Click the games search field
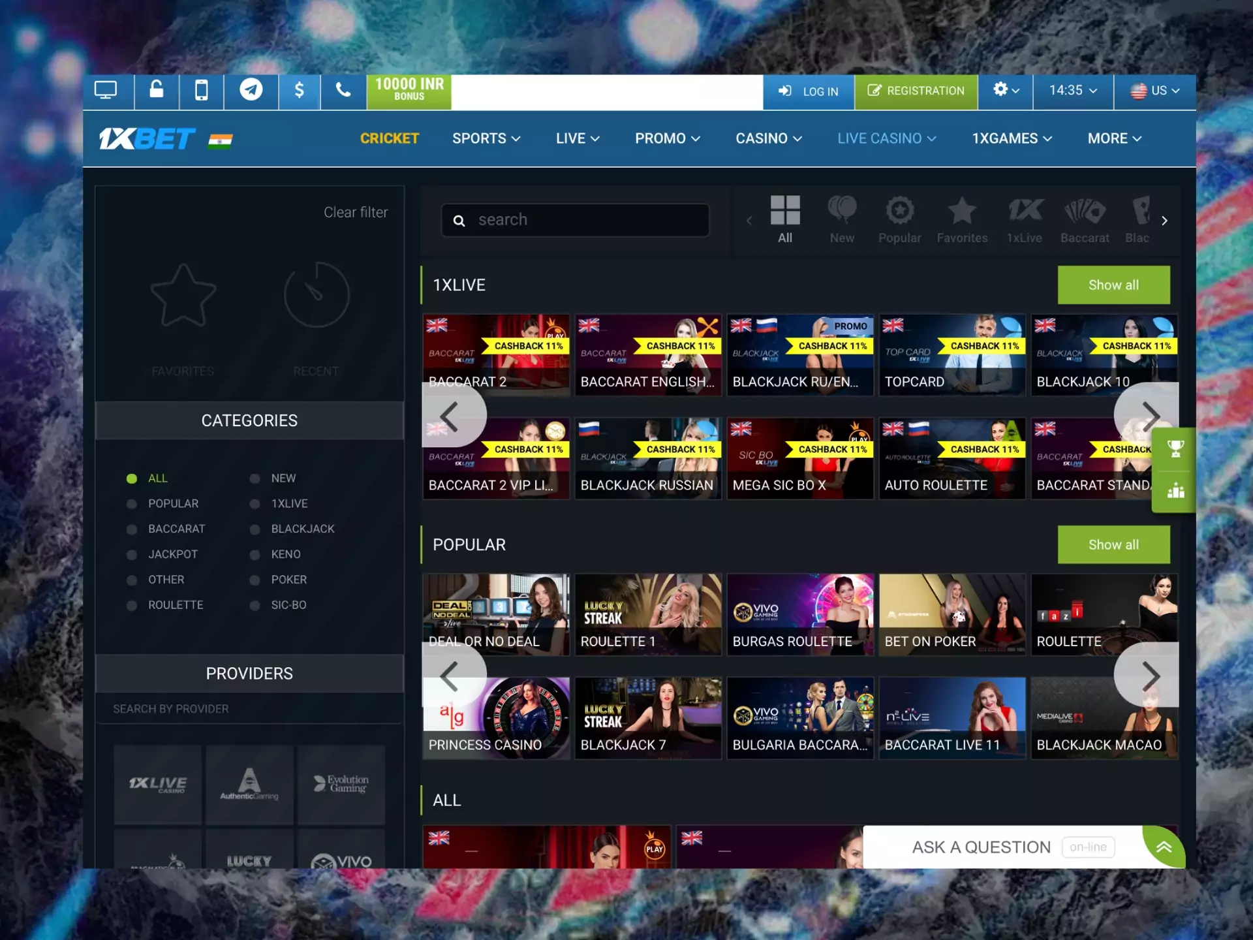Image resolution: width=1253 pixels, height=940 pixels. tap(575, 220)
